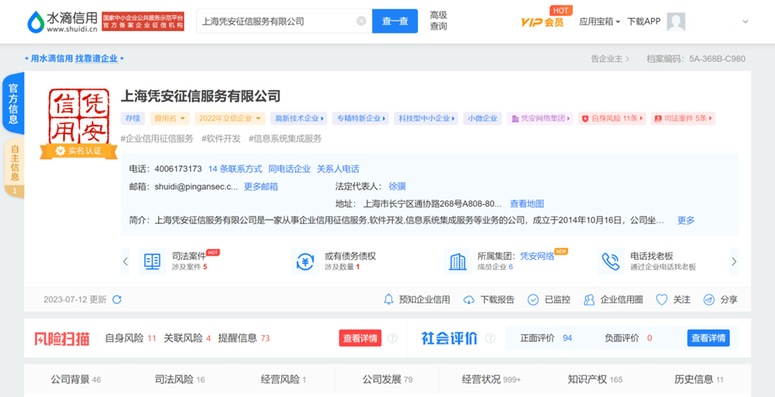This screenshot has height=397, width=775.
Task: Click the 已监控 check icon
Action: click(x=533, y=299)
